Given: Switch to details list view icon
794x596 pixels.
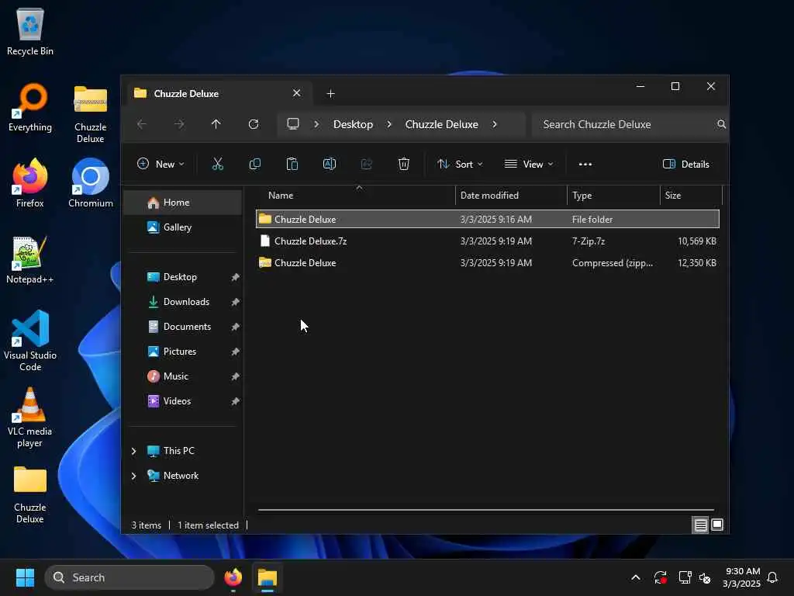Looking at the screenshot, I should coord(700,525).
